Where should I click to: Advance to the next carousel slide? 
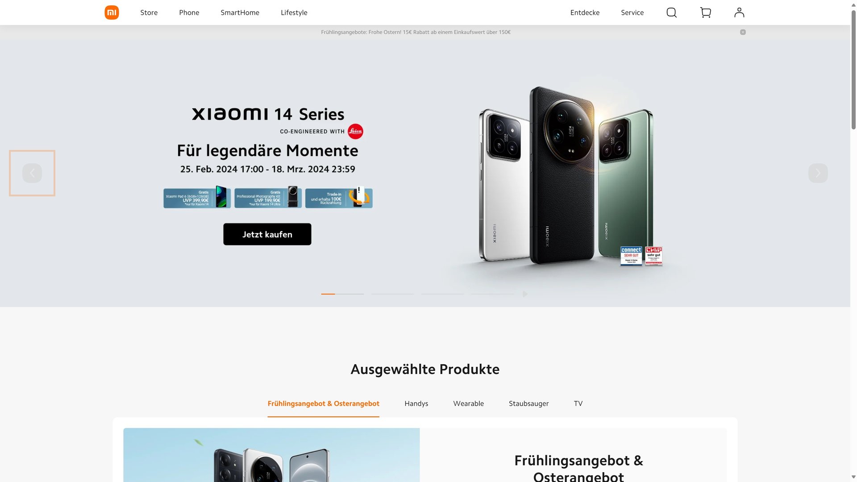coord(818,173)
